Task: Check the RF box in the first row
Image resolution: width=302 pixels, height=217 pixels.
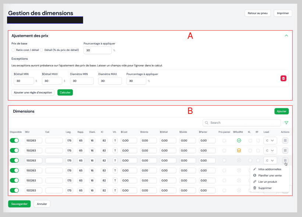Action: tap(258, 140)
